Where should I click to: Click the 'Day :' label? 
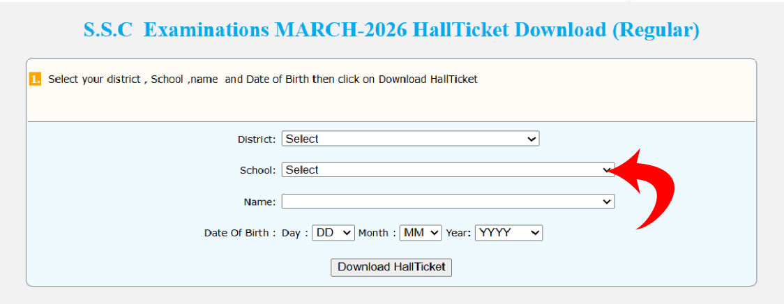point(294,234)
